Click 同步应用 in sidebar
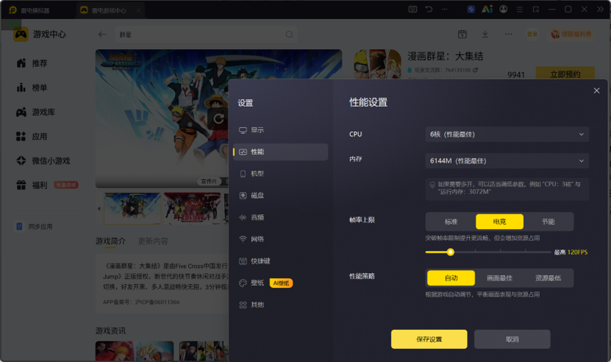611x362 pixels. 35,227
